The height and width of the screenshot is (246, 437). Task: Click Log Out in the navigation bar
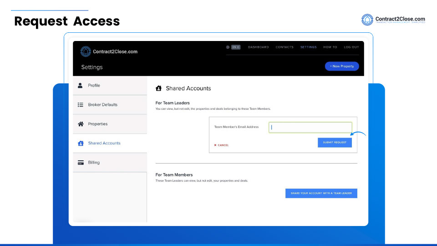[x=351, y=47]
